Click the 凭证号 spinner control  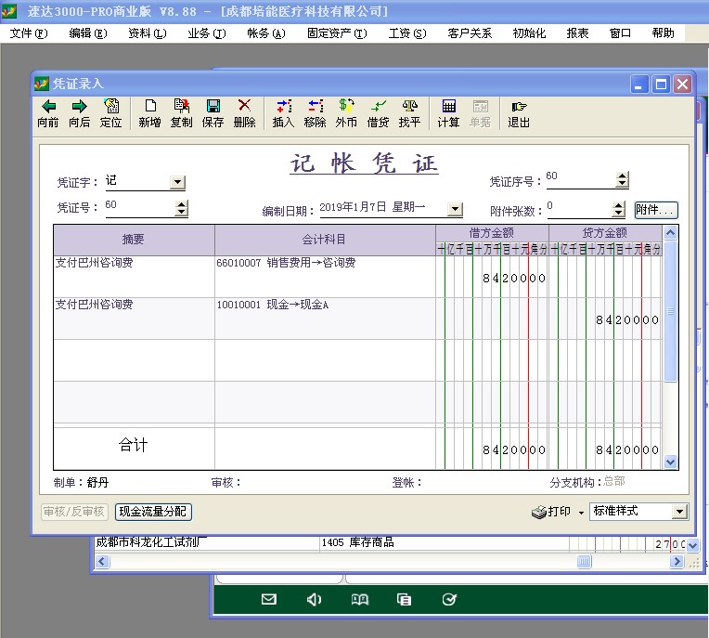pyautogui.click(x=181, y=208)
